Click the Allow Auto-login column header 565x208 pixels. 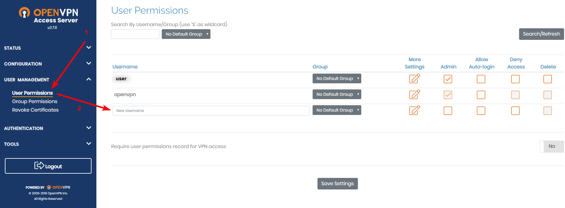click(x=482, y=63)
